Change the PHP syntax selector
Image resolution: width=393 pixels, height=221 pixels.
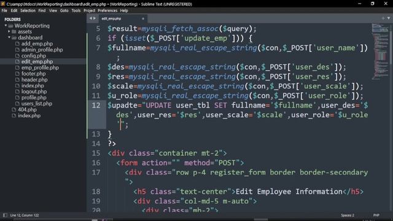tap(376, 215)
